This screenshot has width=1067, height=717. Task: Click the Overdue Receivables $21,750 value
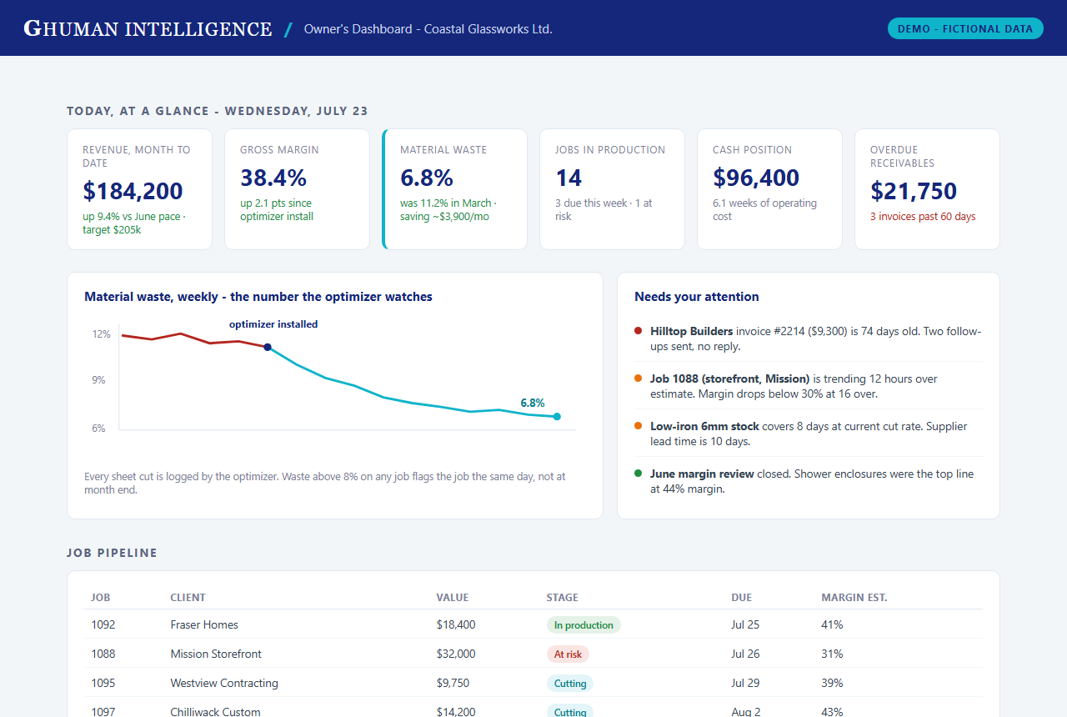[914, 191]
